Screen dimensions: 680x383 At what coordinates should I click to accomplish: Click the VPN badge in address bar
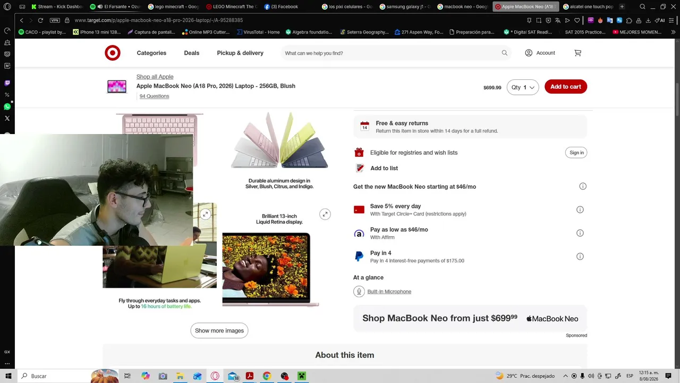point(55,20)
